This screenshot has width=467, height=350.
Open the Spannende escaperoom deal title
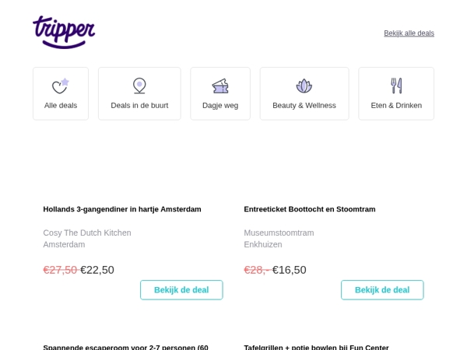(125, 347)
